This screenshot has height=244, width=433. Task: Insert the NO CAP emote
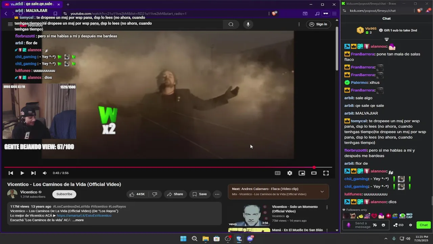409,216
